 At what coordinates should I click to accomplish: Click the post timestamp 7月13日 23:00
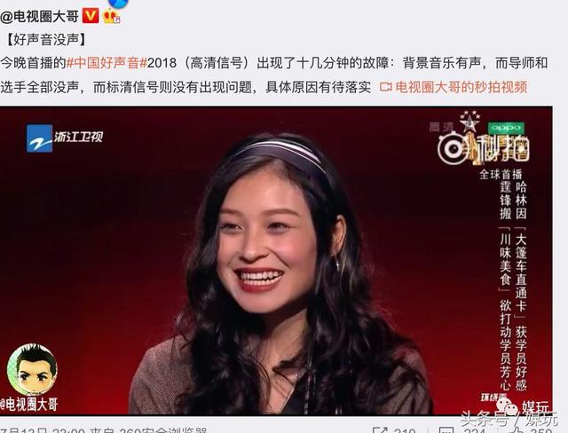click(x=43, y=430)
